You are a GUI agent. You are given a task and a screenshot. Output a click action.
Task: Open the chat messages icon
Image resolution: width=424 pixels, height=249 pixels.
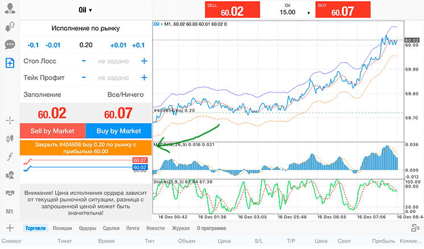click(10, 44)
